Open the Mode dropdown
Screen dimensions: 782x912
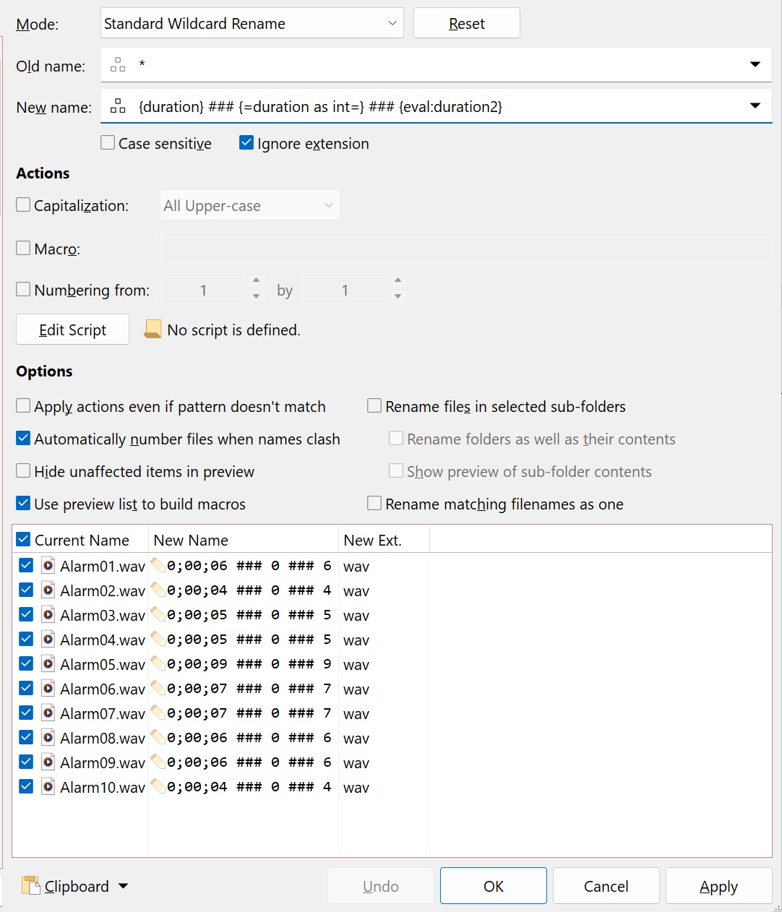click(x=252, y=23)
